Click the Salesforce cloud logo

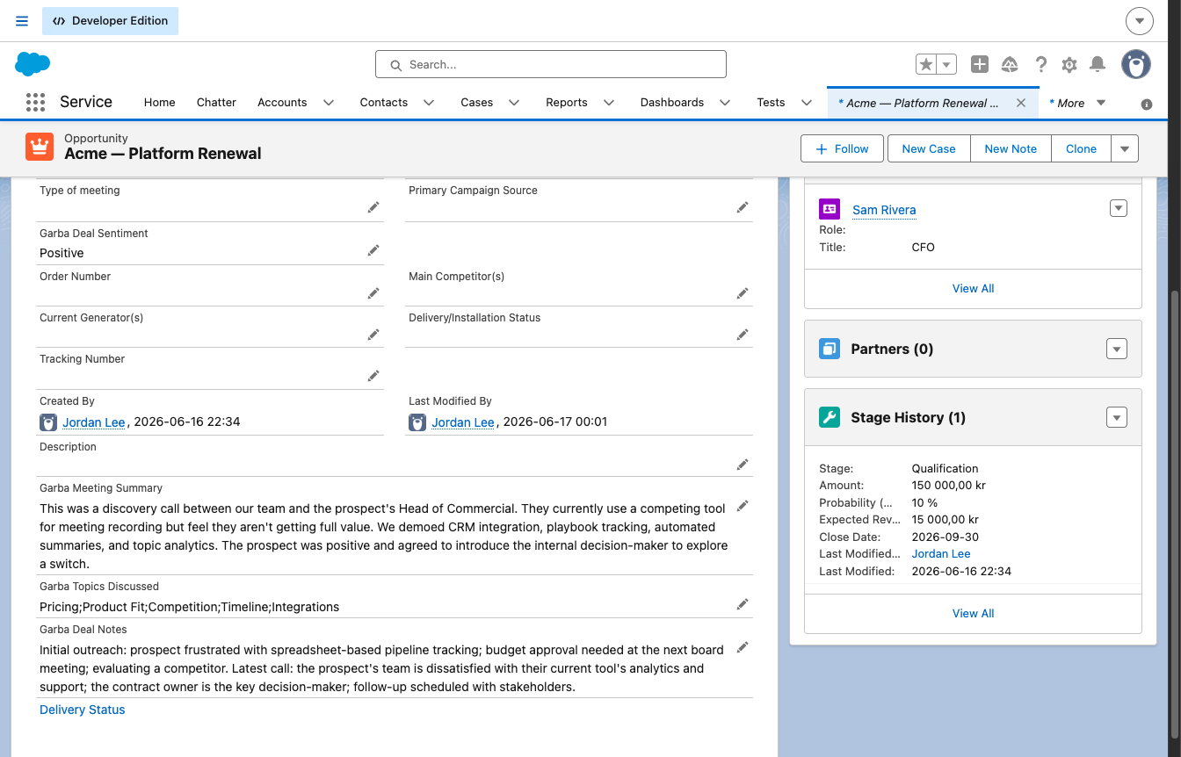pyautogui.click(x=33, y=64)
